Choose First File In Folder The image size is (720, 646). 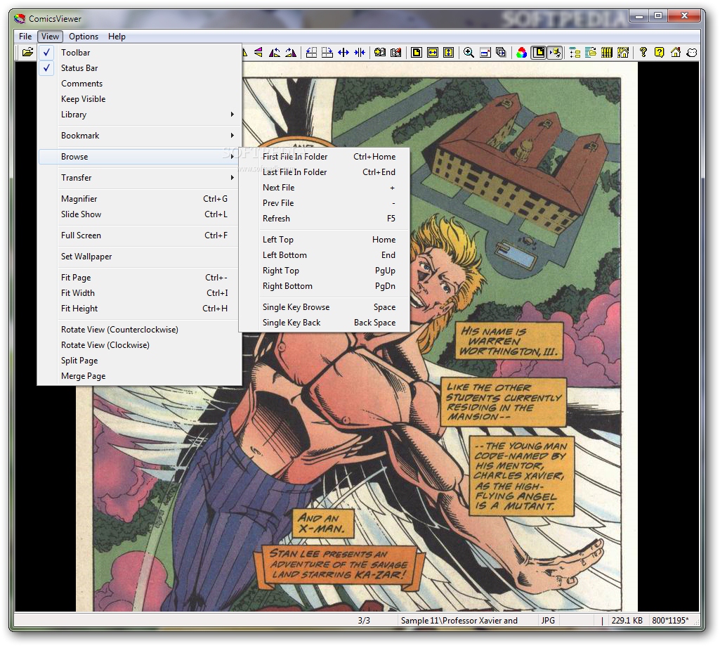pyautogui.click(x=325, y=157)
